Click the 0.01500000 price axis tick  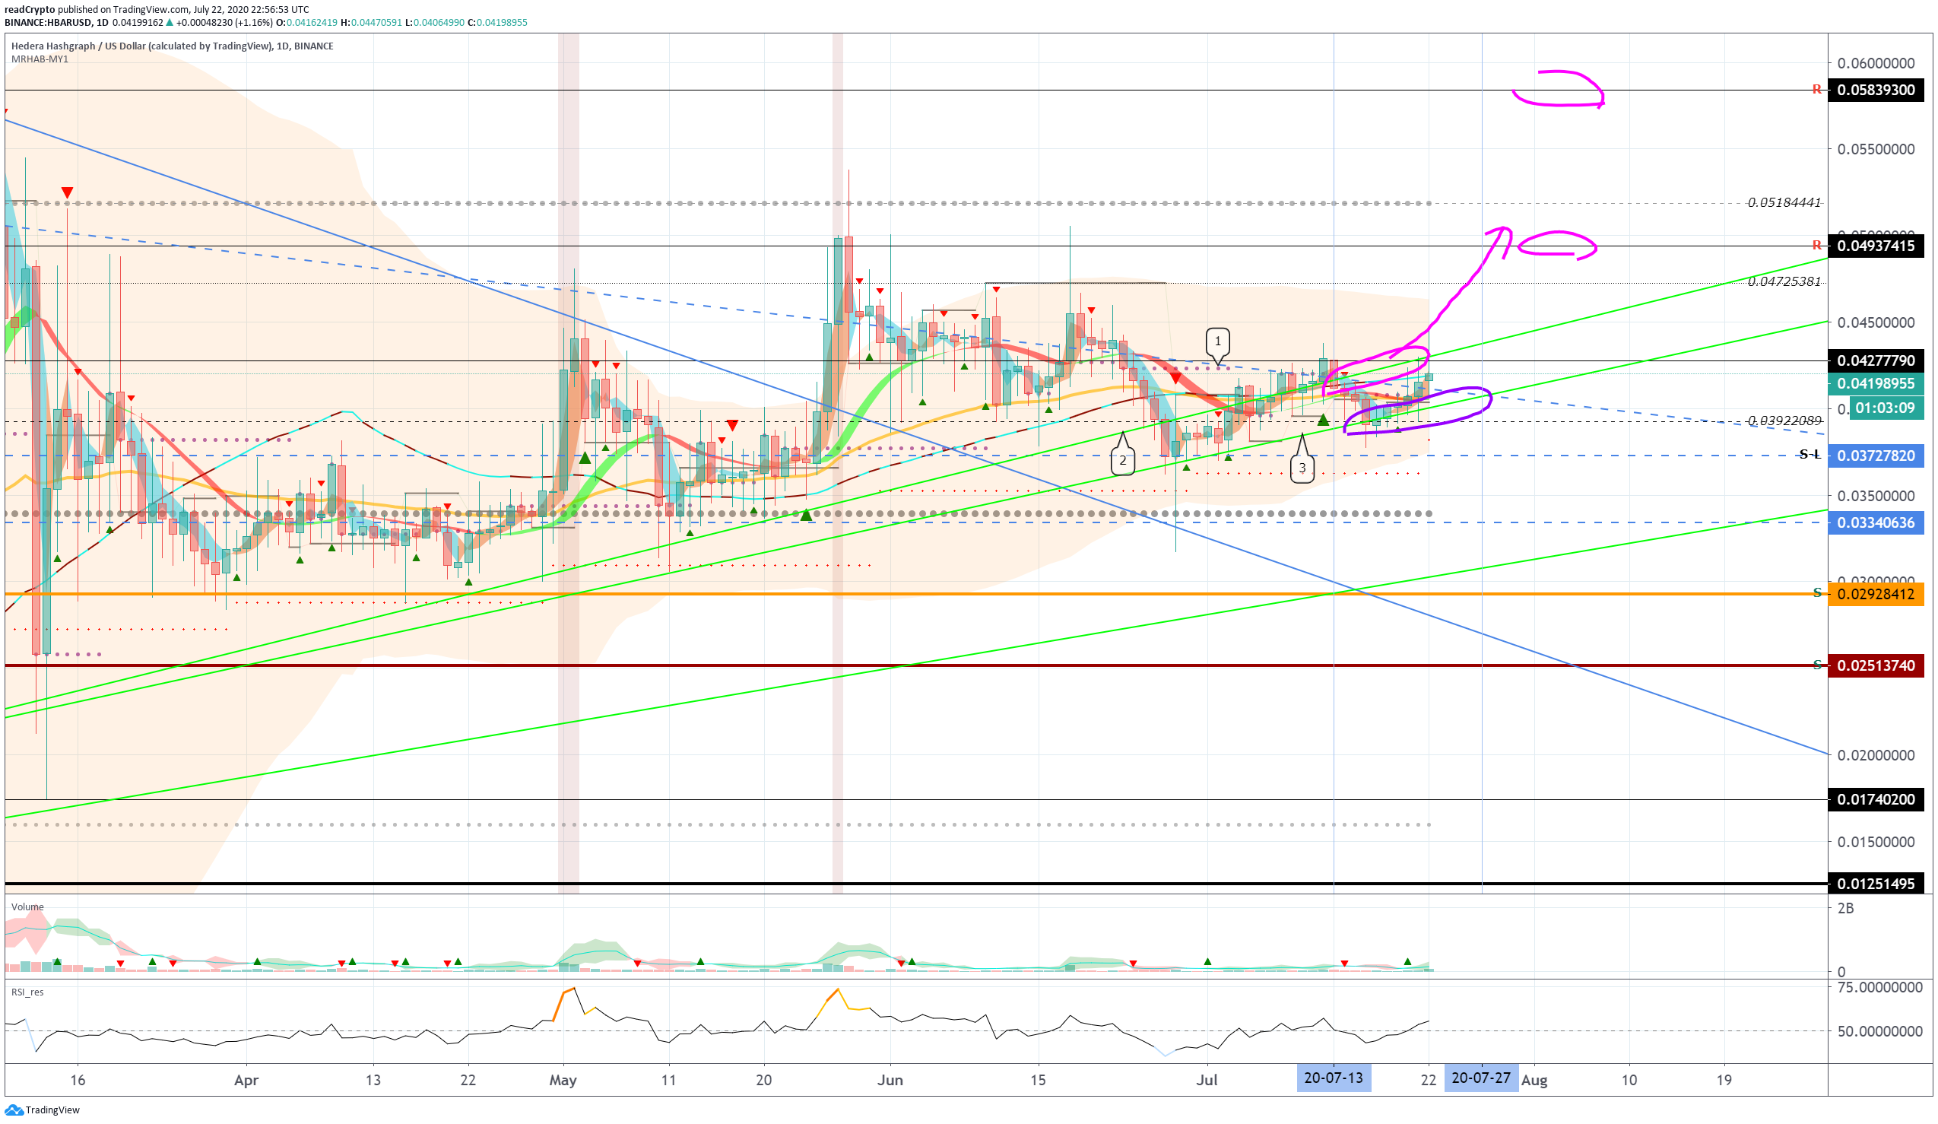[1876, 843]
